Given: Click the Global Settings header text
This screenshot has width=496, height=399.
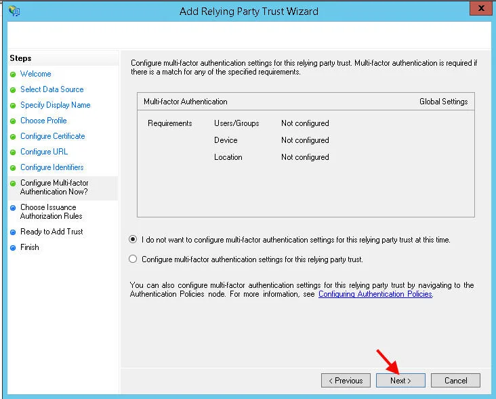Looking at the screenshot, I should [444, 102].
